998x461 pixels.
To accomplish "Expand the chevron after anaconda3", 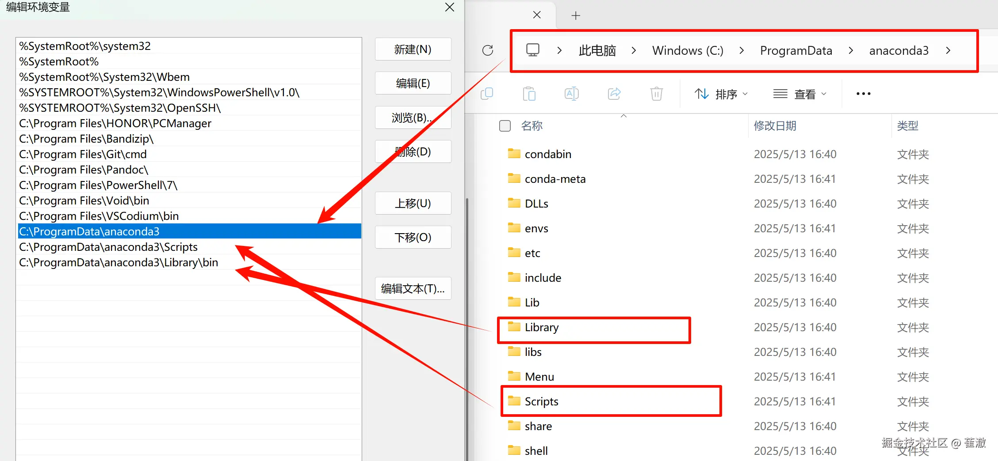I will (x=948, y=50).
